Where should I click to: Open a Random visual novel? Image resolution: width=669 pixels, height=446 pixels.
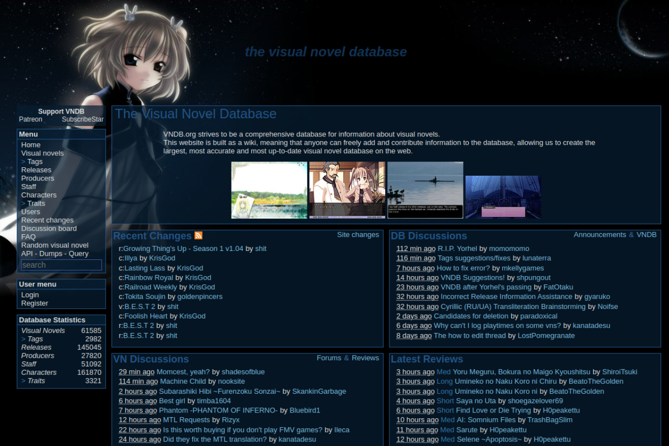click(55, 245)
